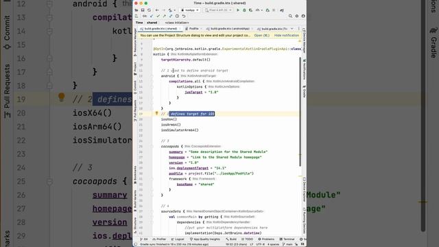Open Device Explorer on right strip
This screenshot has height=247, width=439.
pos(304,189)
